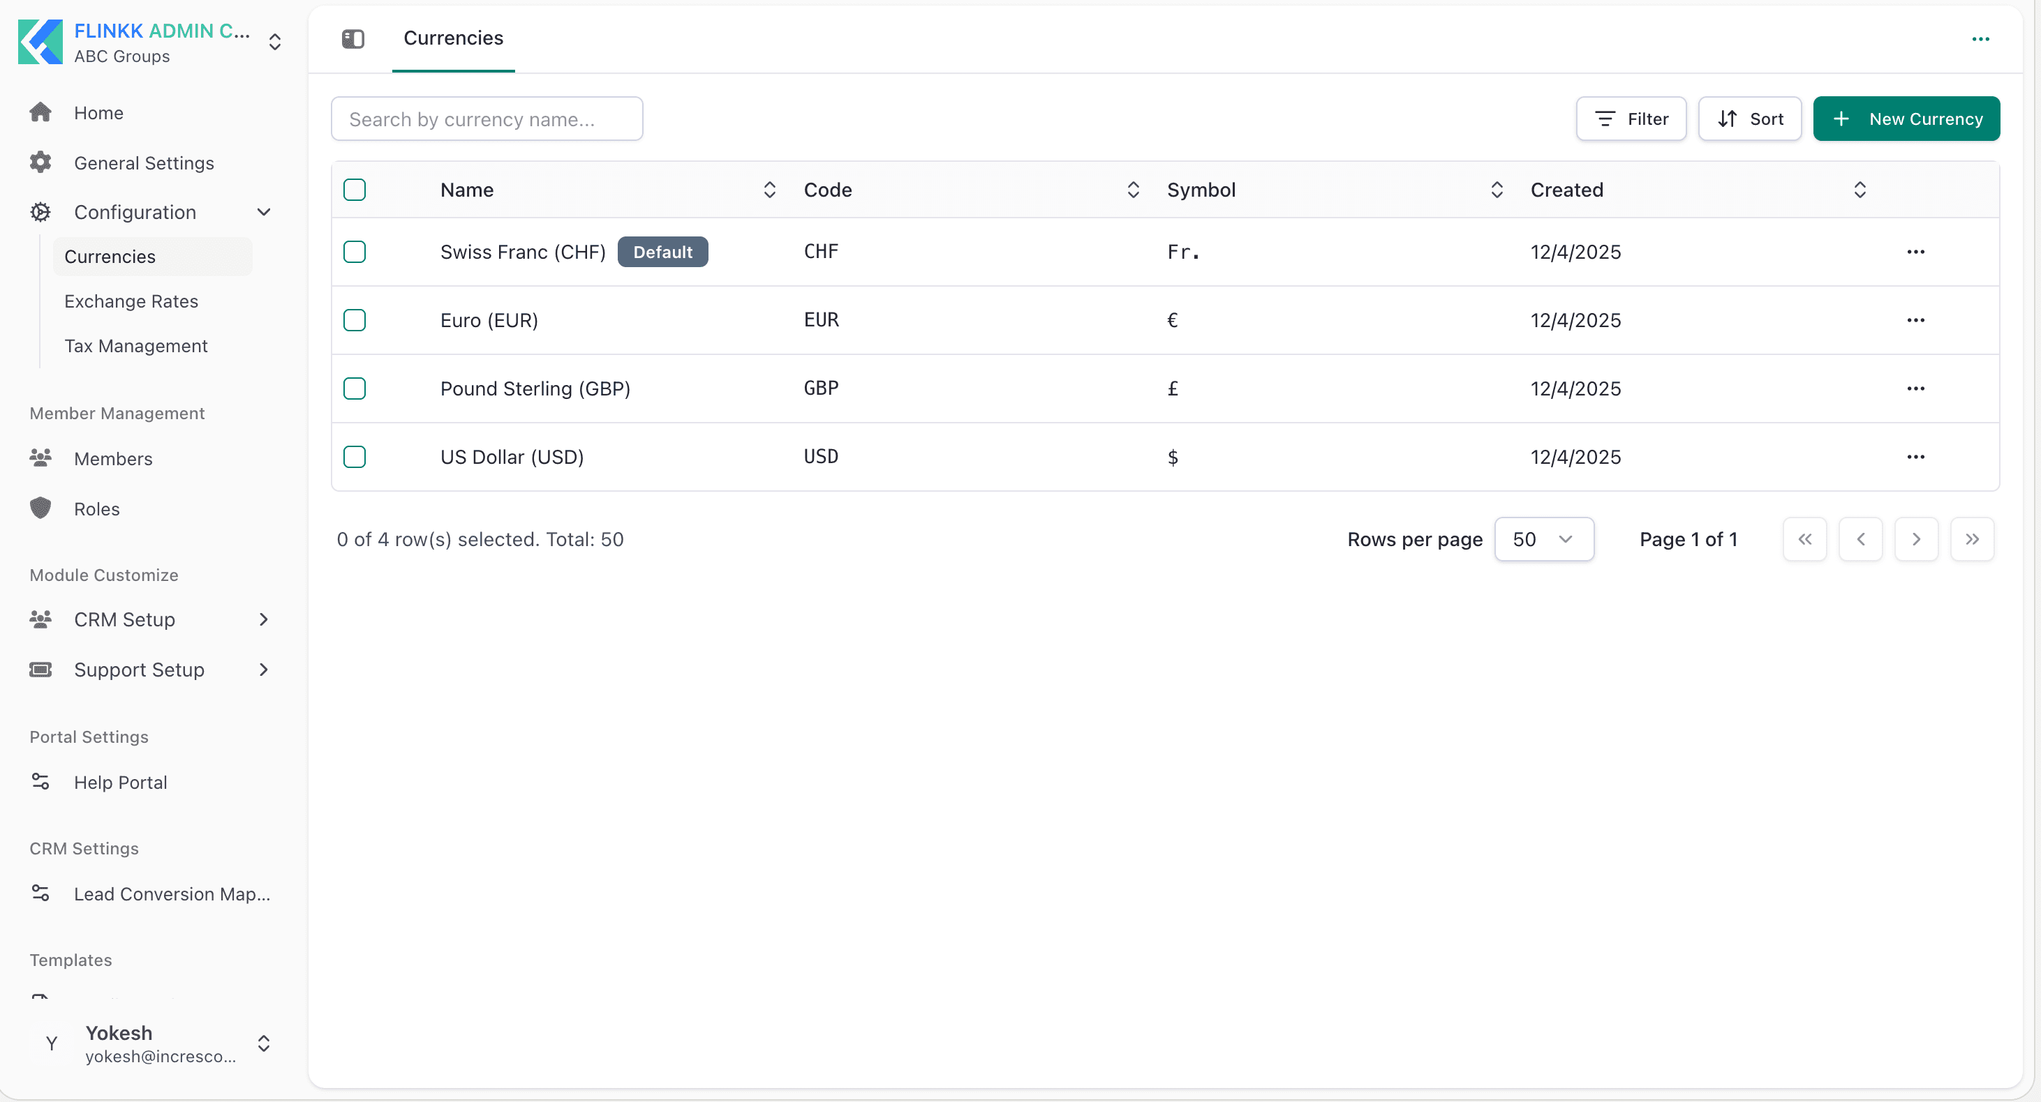2041x1102 pixels.
Task: Check the Swiss Franc (CHF) row checkbox
Action: (x=354, y=252)
